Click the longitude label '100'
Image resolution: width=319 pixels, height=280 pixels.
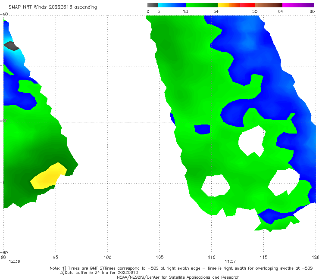pyautogui.click(x=107, y=258)
